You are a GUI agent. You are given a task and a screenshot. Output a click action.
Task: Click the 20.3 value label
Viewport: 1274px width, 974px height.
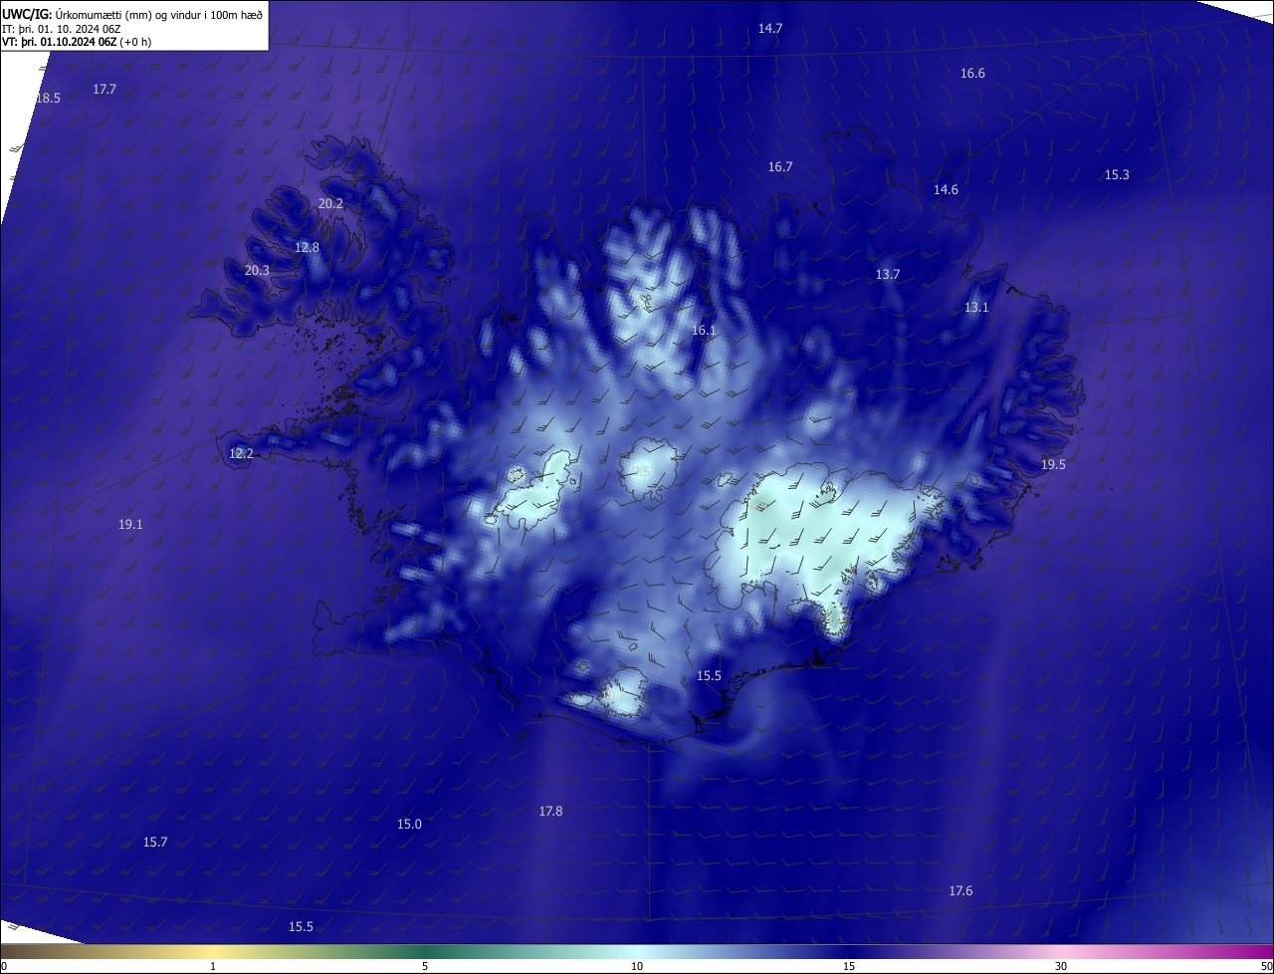(x=257, y=271)
